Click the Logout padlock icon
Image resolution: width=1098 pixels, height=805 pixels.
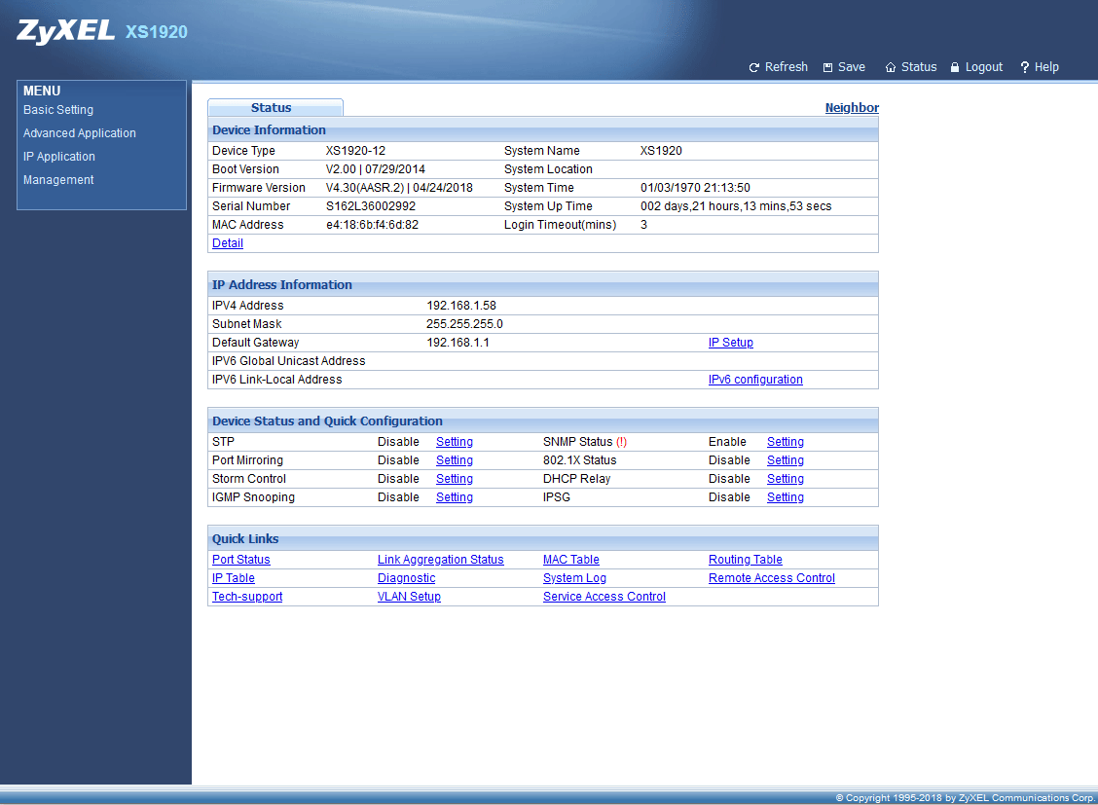pos(955,67)
